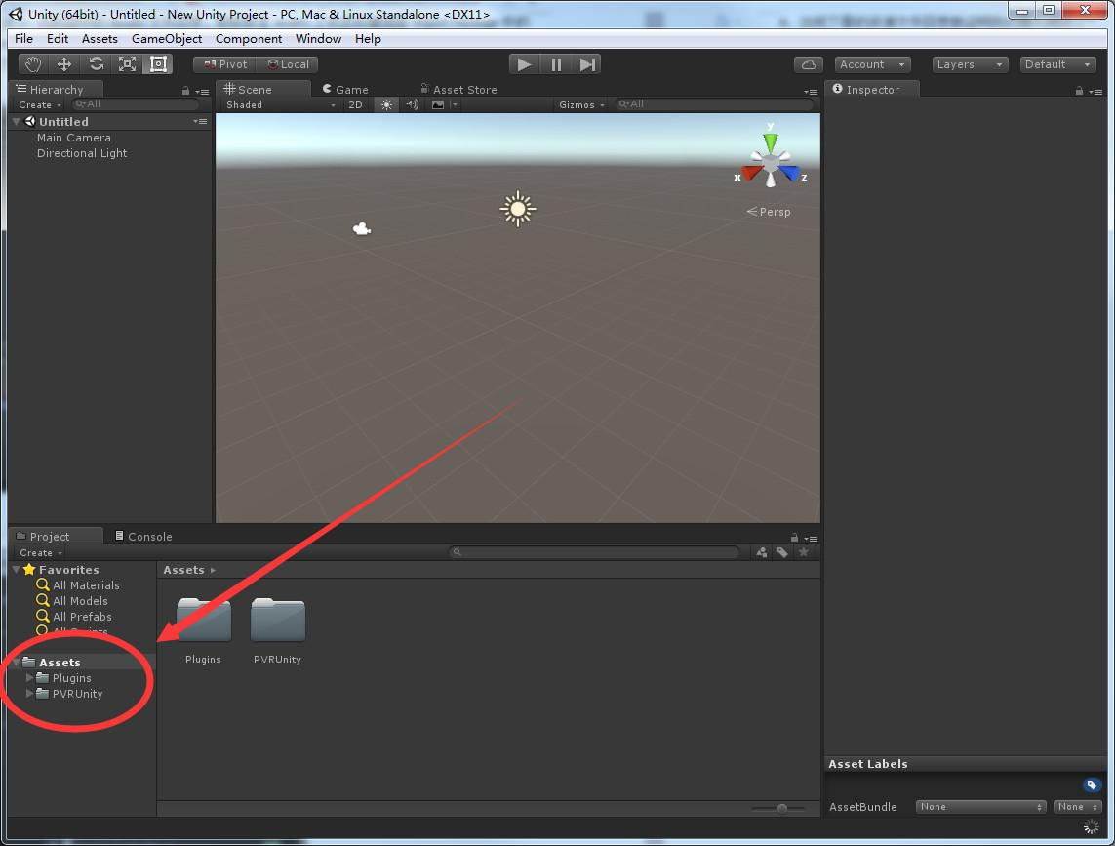Switch to the Console tab
Image resolution: width=1115 pixels, height=846 pixels.
click(143, 536)
